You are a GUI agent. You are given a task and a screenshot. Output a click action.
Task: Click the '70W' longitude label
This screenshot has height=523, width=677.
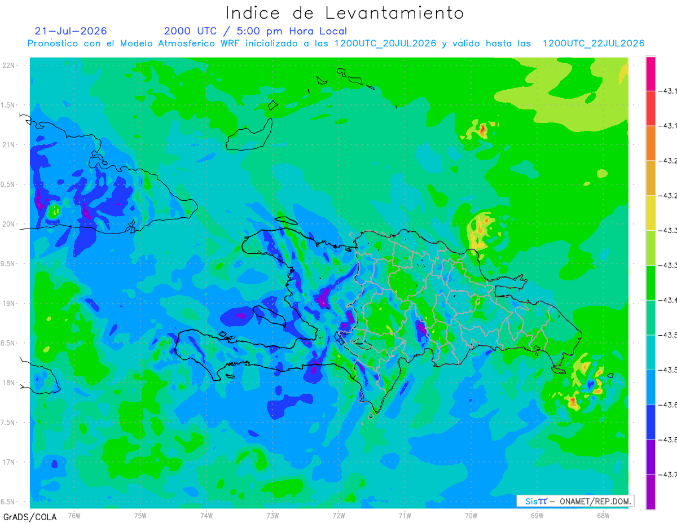tap(471, 516)
